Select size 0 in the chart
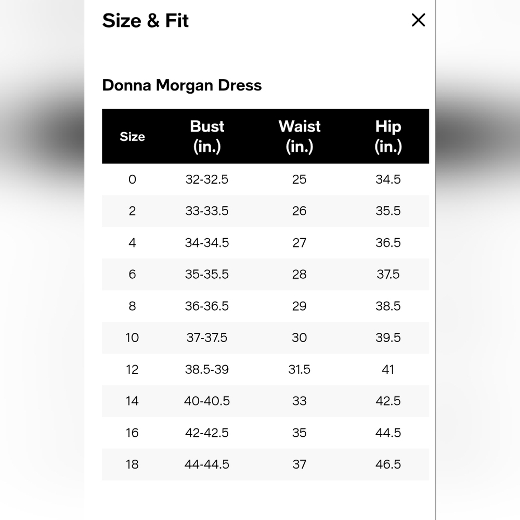 click(x=132, y=179)
